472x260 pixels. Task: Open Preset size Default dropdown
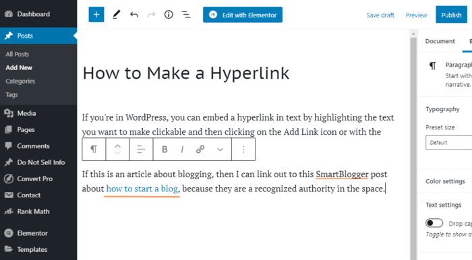(x=448, y=143)
